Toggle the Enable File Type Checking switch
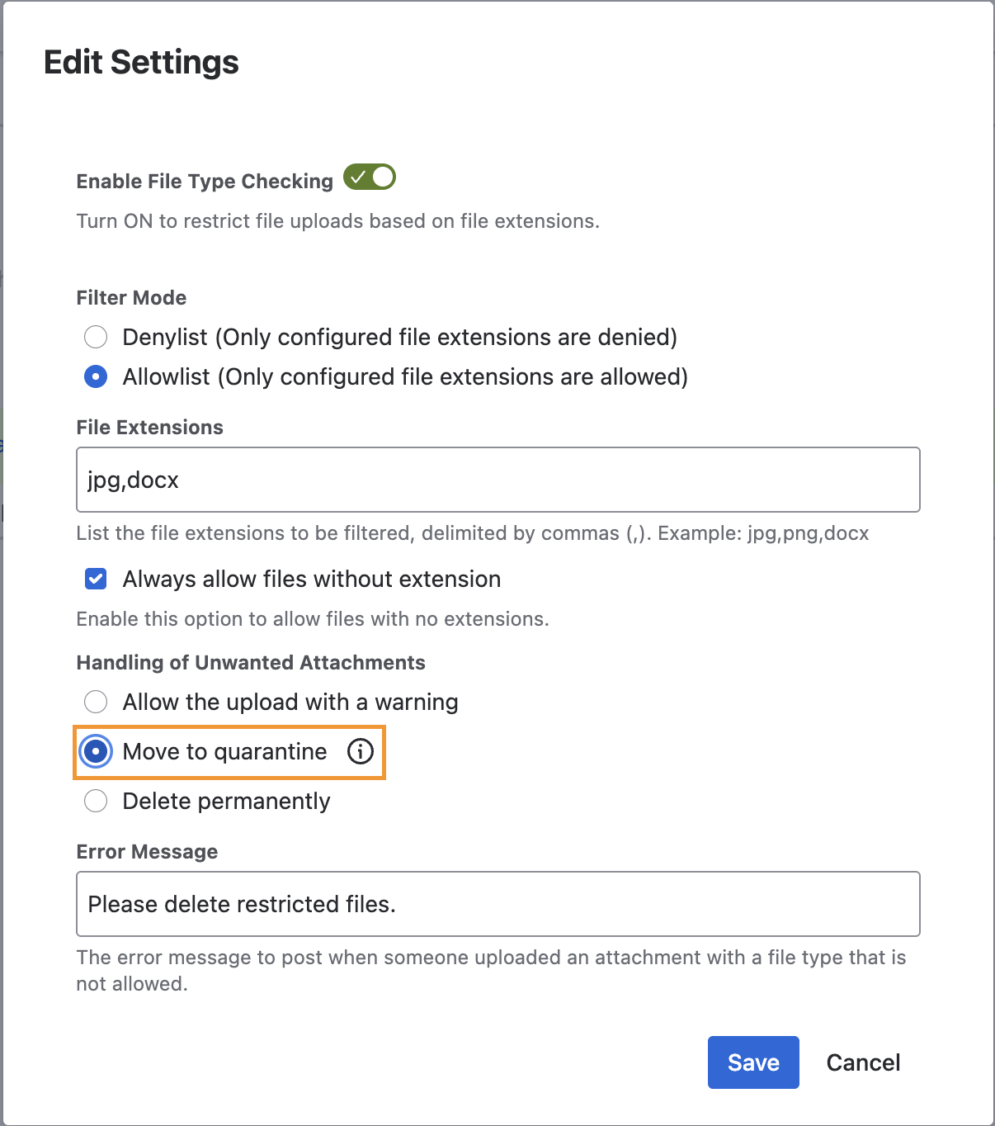995x1126 pixels. pos(370,177)
